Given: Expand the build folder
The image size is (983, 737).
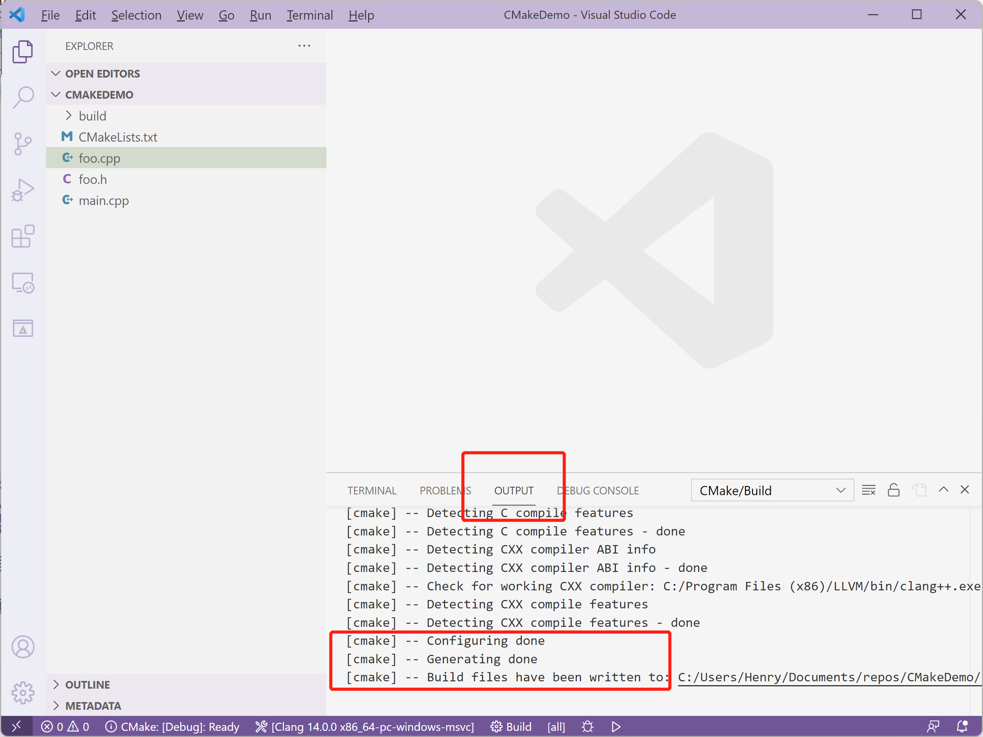Looking at the screenshot, I should pyautogui.click(x=186, y=116).
